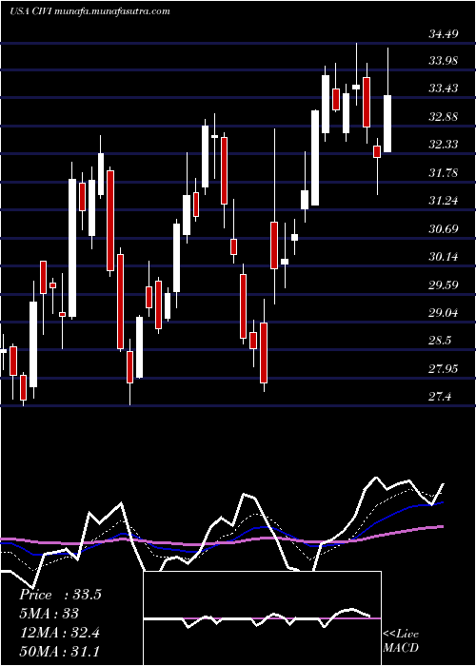
Task: Click the 32.88 price axis label
Action: 444,117
